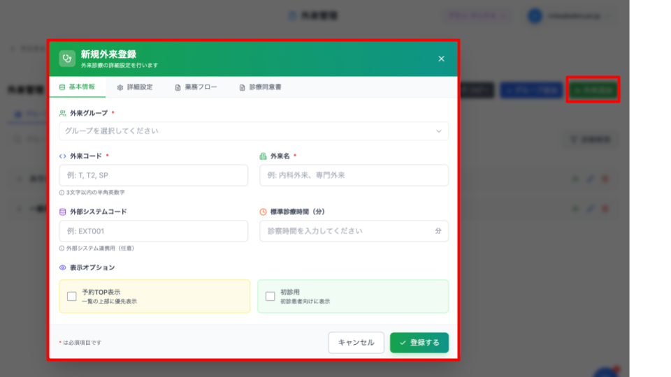Click the info icon by 外部システム連携用
Image resolution: width=671 pixels, height=377 pixels.
click(x=62, y=249)
